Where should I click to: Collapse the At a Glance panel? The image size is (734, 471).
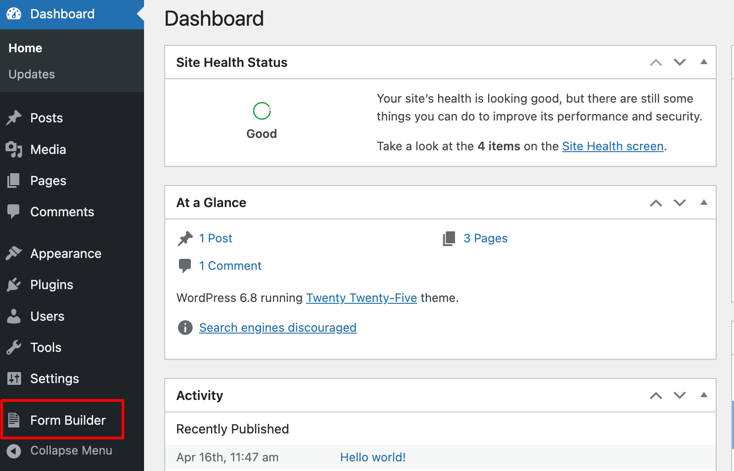(x=704, y=202)
